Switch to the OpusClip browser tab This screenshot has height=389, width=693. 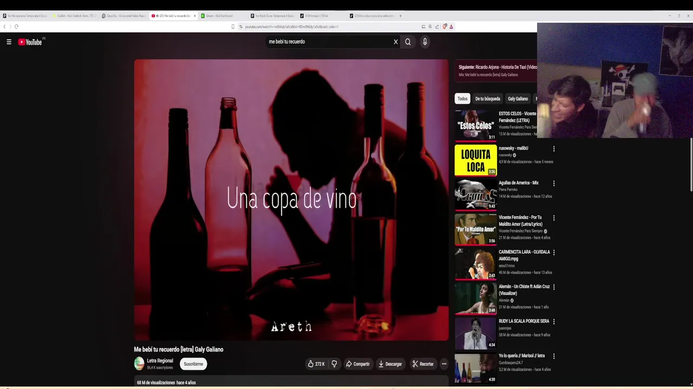[x=124, y=16]
